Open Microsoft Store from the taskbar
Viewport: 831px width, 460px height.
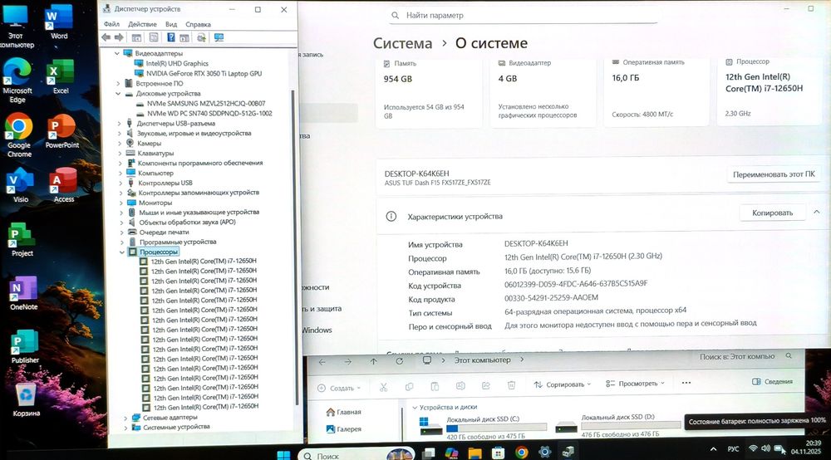[498, 453]
